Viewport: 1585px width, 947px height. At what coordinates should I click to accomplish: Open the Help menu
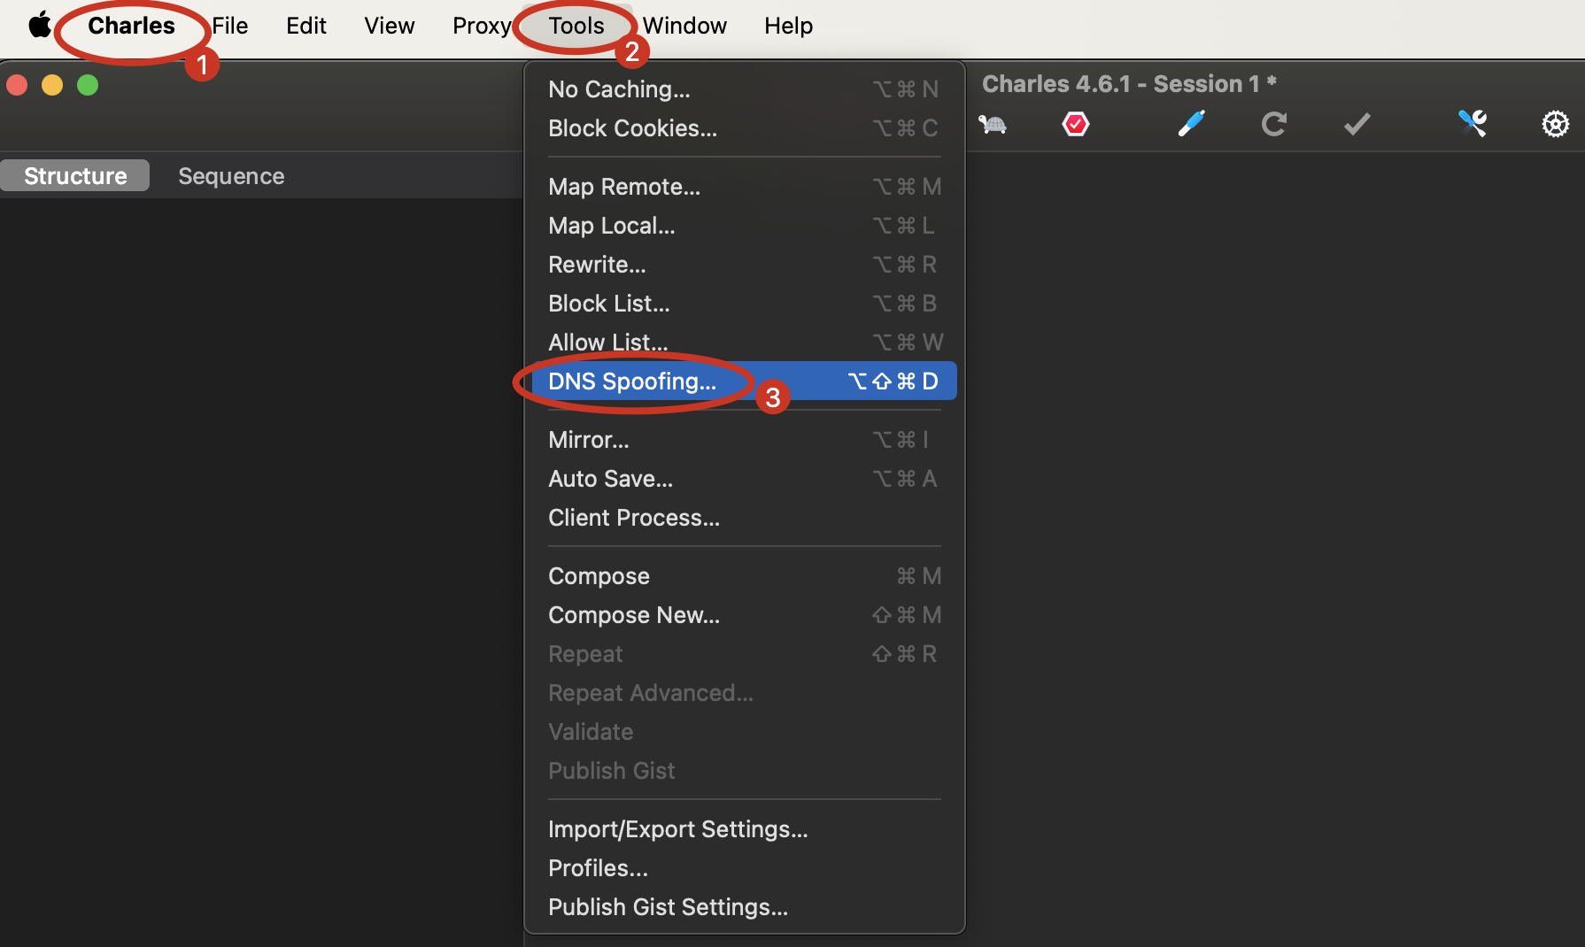[x=789, y=26]
